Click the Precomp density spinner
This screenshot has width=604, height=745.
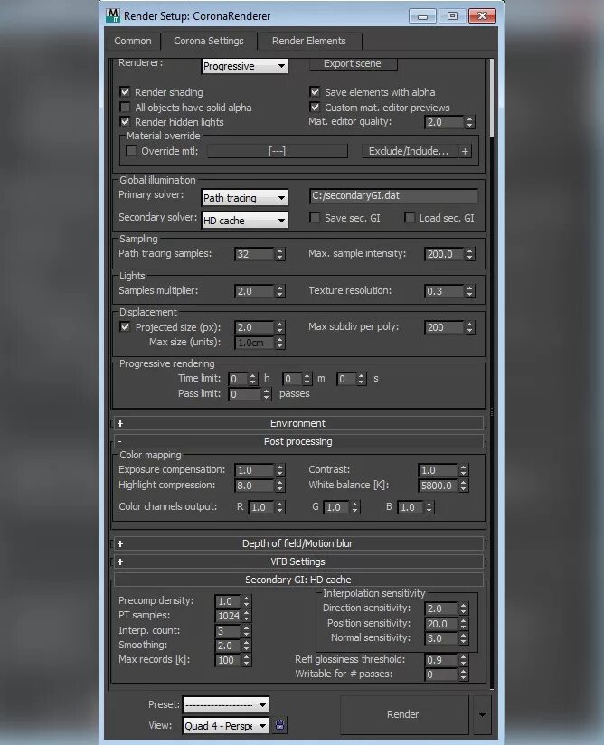click(246, 601)
